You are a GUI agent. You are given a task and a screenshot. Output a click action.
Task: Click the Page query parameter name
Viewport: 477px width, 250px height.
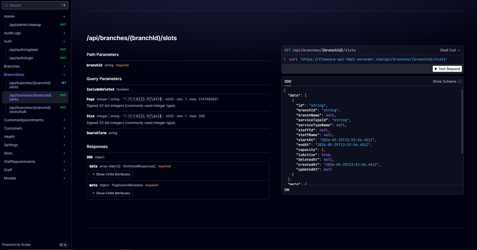pos(90,99)
